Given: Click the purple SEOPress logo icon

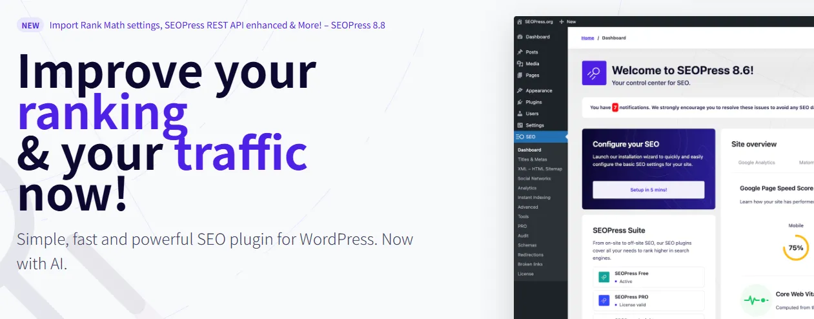Looking at the screenshot, I should click(x=594, y=73).
